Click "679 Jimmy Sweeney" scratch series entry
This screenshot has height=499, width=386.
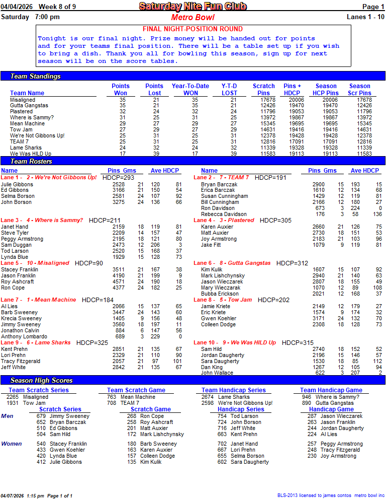pyautogui.click(x=63, y=416)
